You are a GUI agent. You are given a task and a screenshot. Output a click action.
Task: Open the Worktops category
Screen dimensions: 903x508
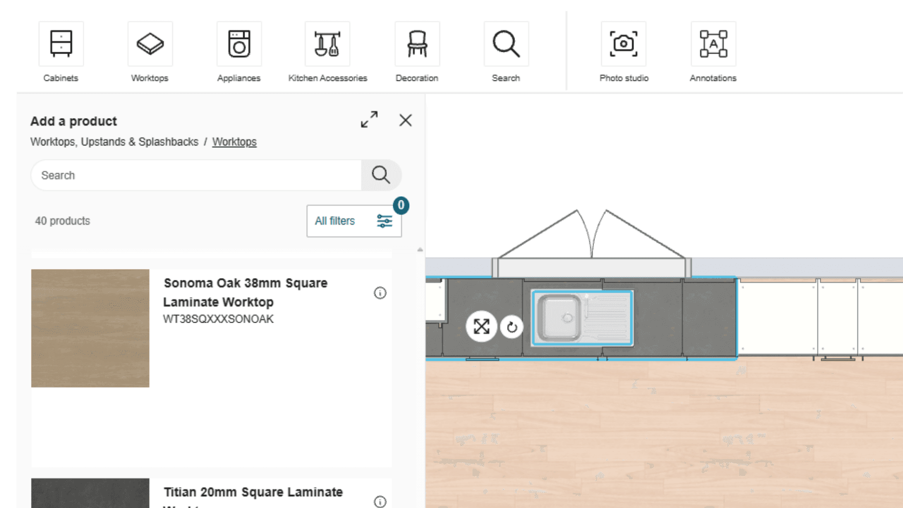[150, 52]
